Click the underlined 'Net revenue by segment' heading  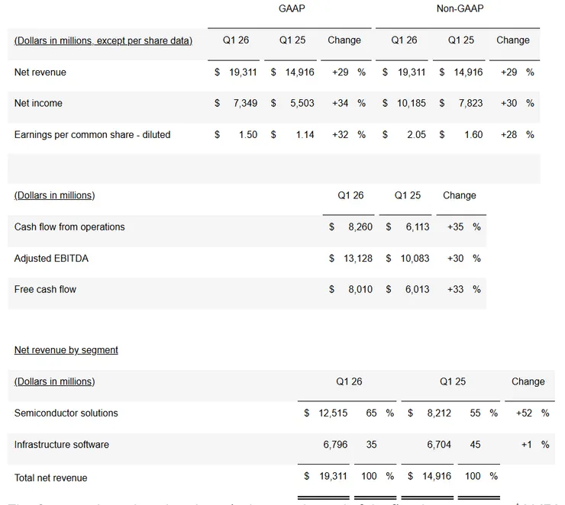coord(66,350)
